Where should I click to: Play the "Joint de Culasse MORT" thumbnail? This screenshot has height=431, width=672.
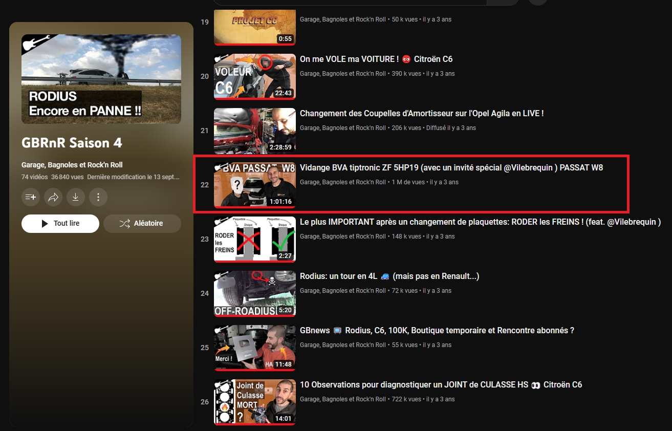(x=255, y=402)
